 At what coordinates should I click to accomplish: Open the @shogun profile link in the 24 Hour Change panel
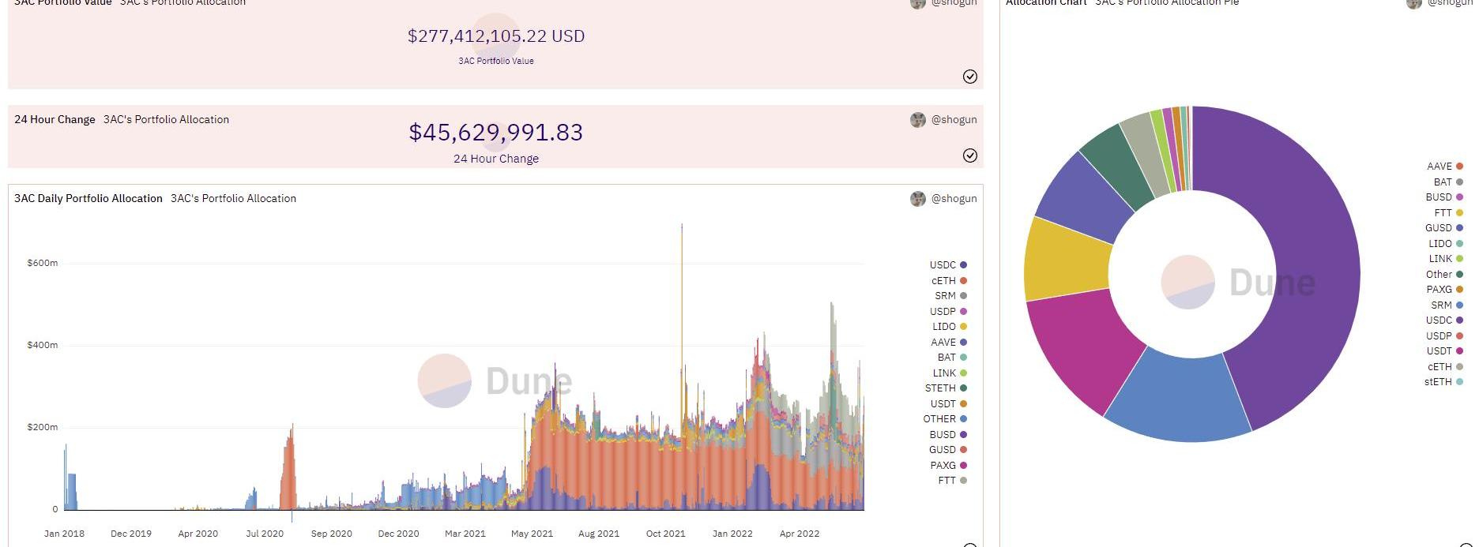954,120
